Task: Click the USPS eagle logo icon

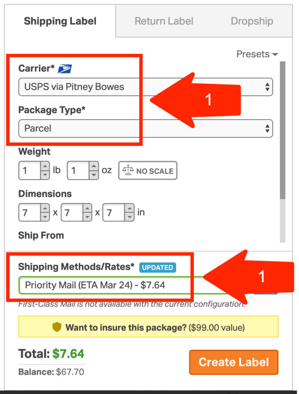Action: [65, 68]
